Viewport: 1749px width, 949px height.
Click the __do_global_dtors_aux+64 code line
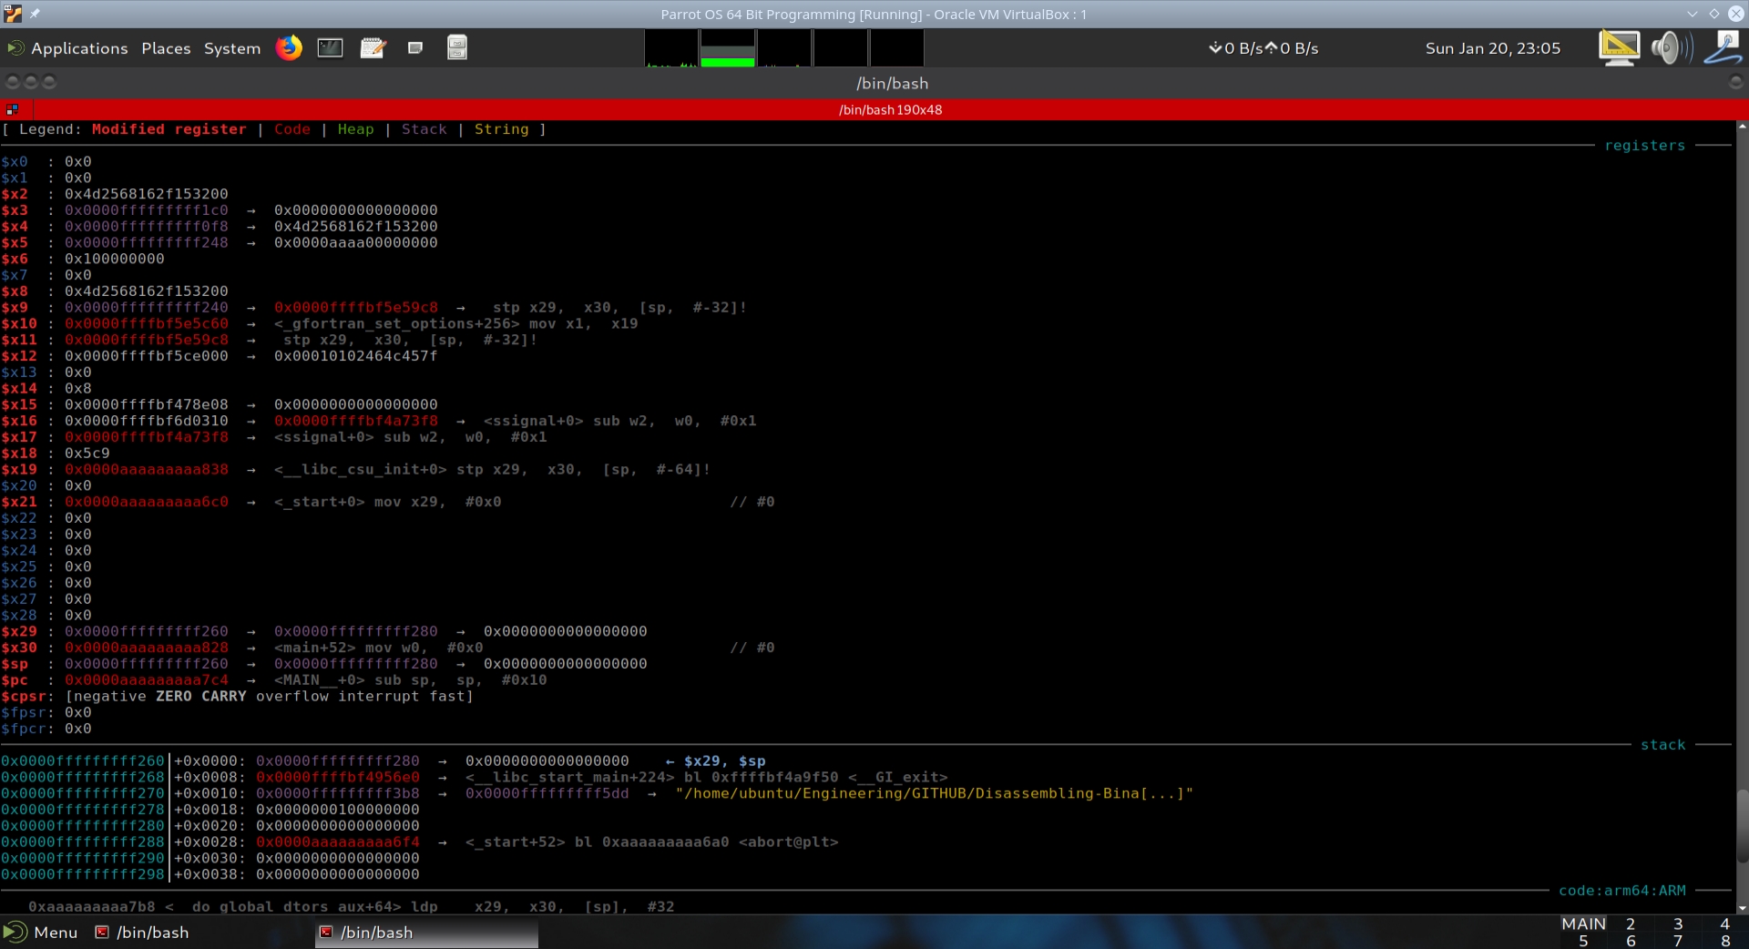(351, 907)
